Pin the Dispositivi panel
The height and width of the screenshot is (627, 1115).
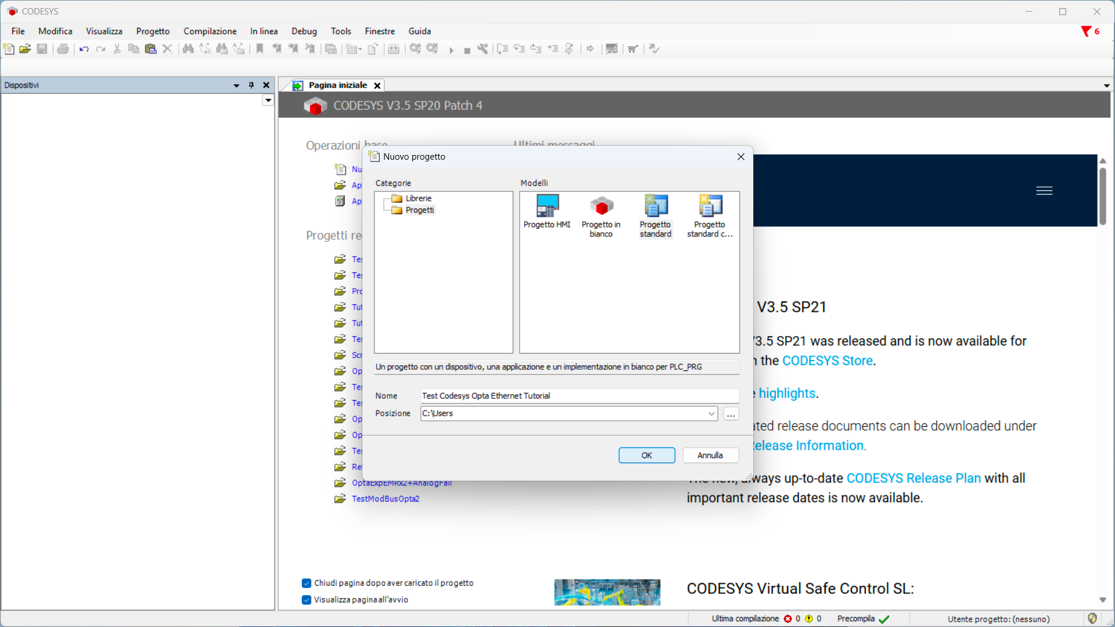(x=251, y=85)
